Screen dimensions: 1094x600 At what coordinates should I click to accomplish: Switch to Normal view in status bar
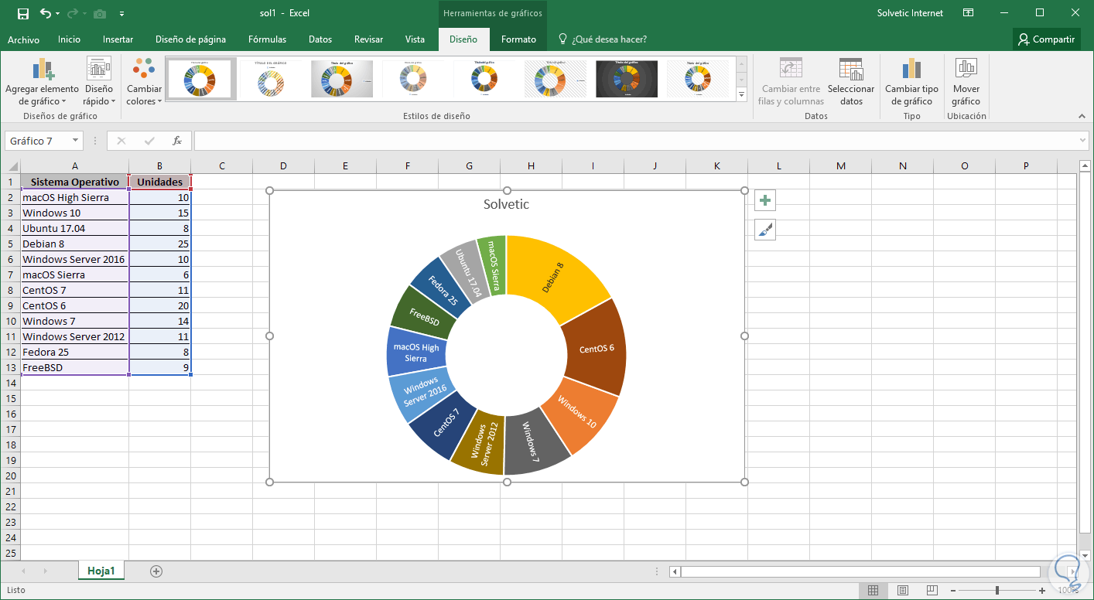(x=873, y=591)
